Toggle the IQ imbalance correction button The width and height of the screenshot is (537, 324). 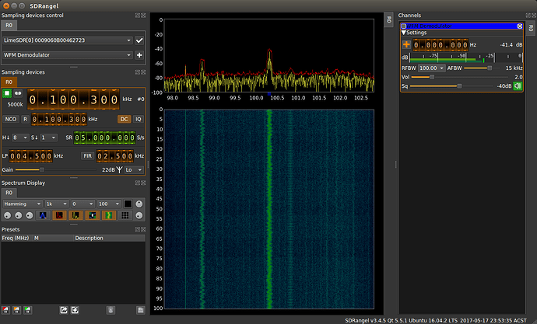138,119
